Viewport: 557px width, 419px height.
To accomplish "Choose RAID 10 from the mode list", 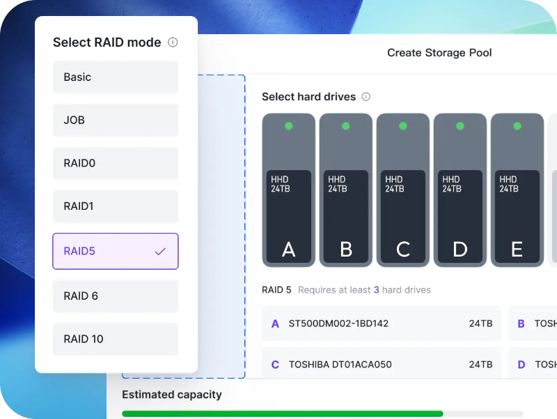I will pos(115,339).
